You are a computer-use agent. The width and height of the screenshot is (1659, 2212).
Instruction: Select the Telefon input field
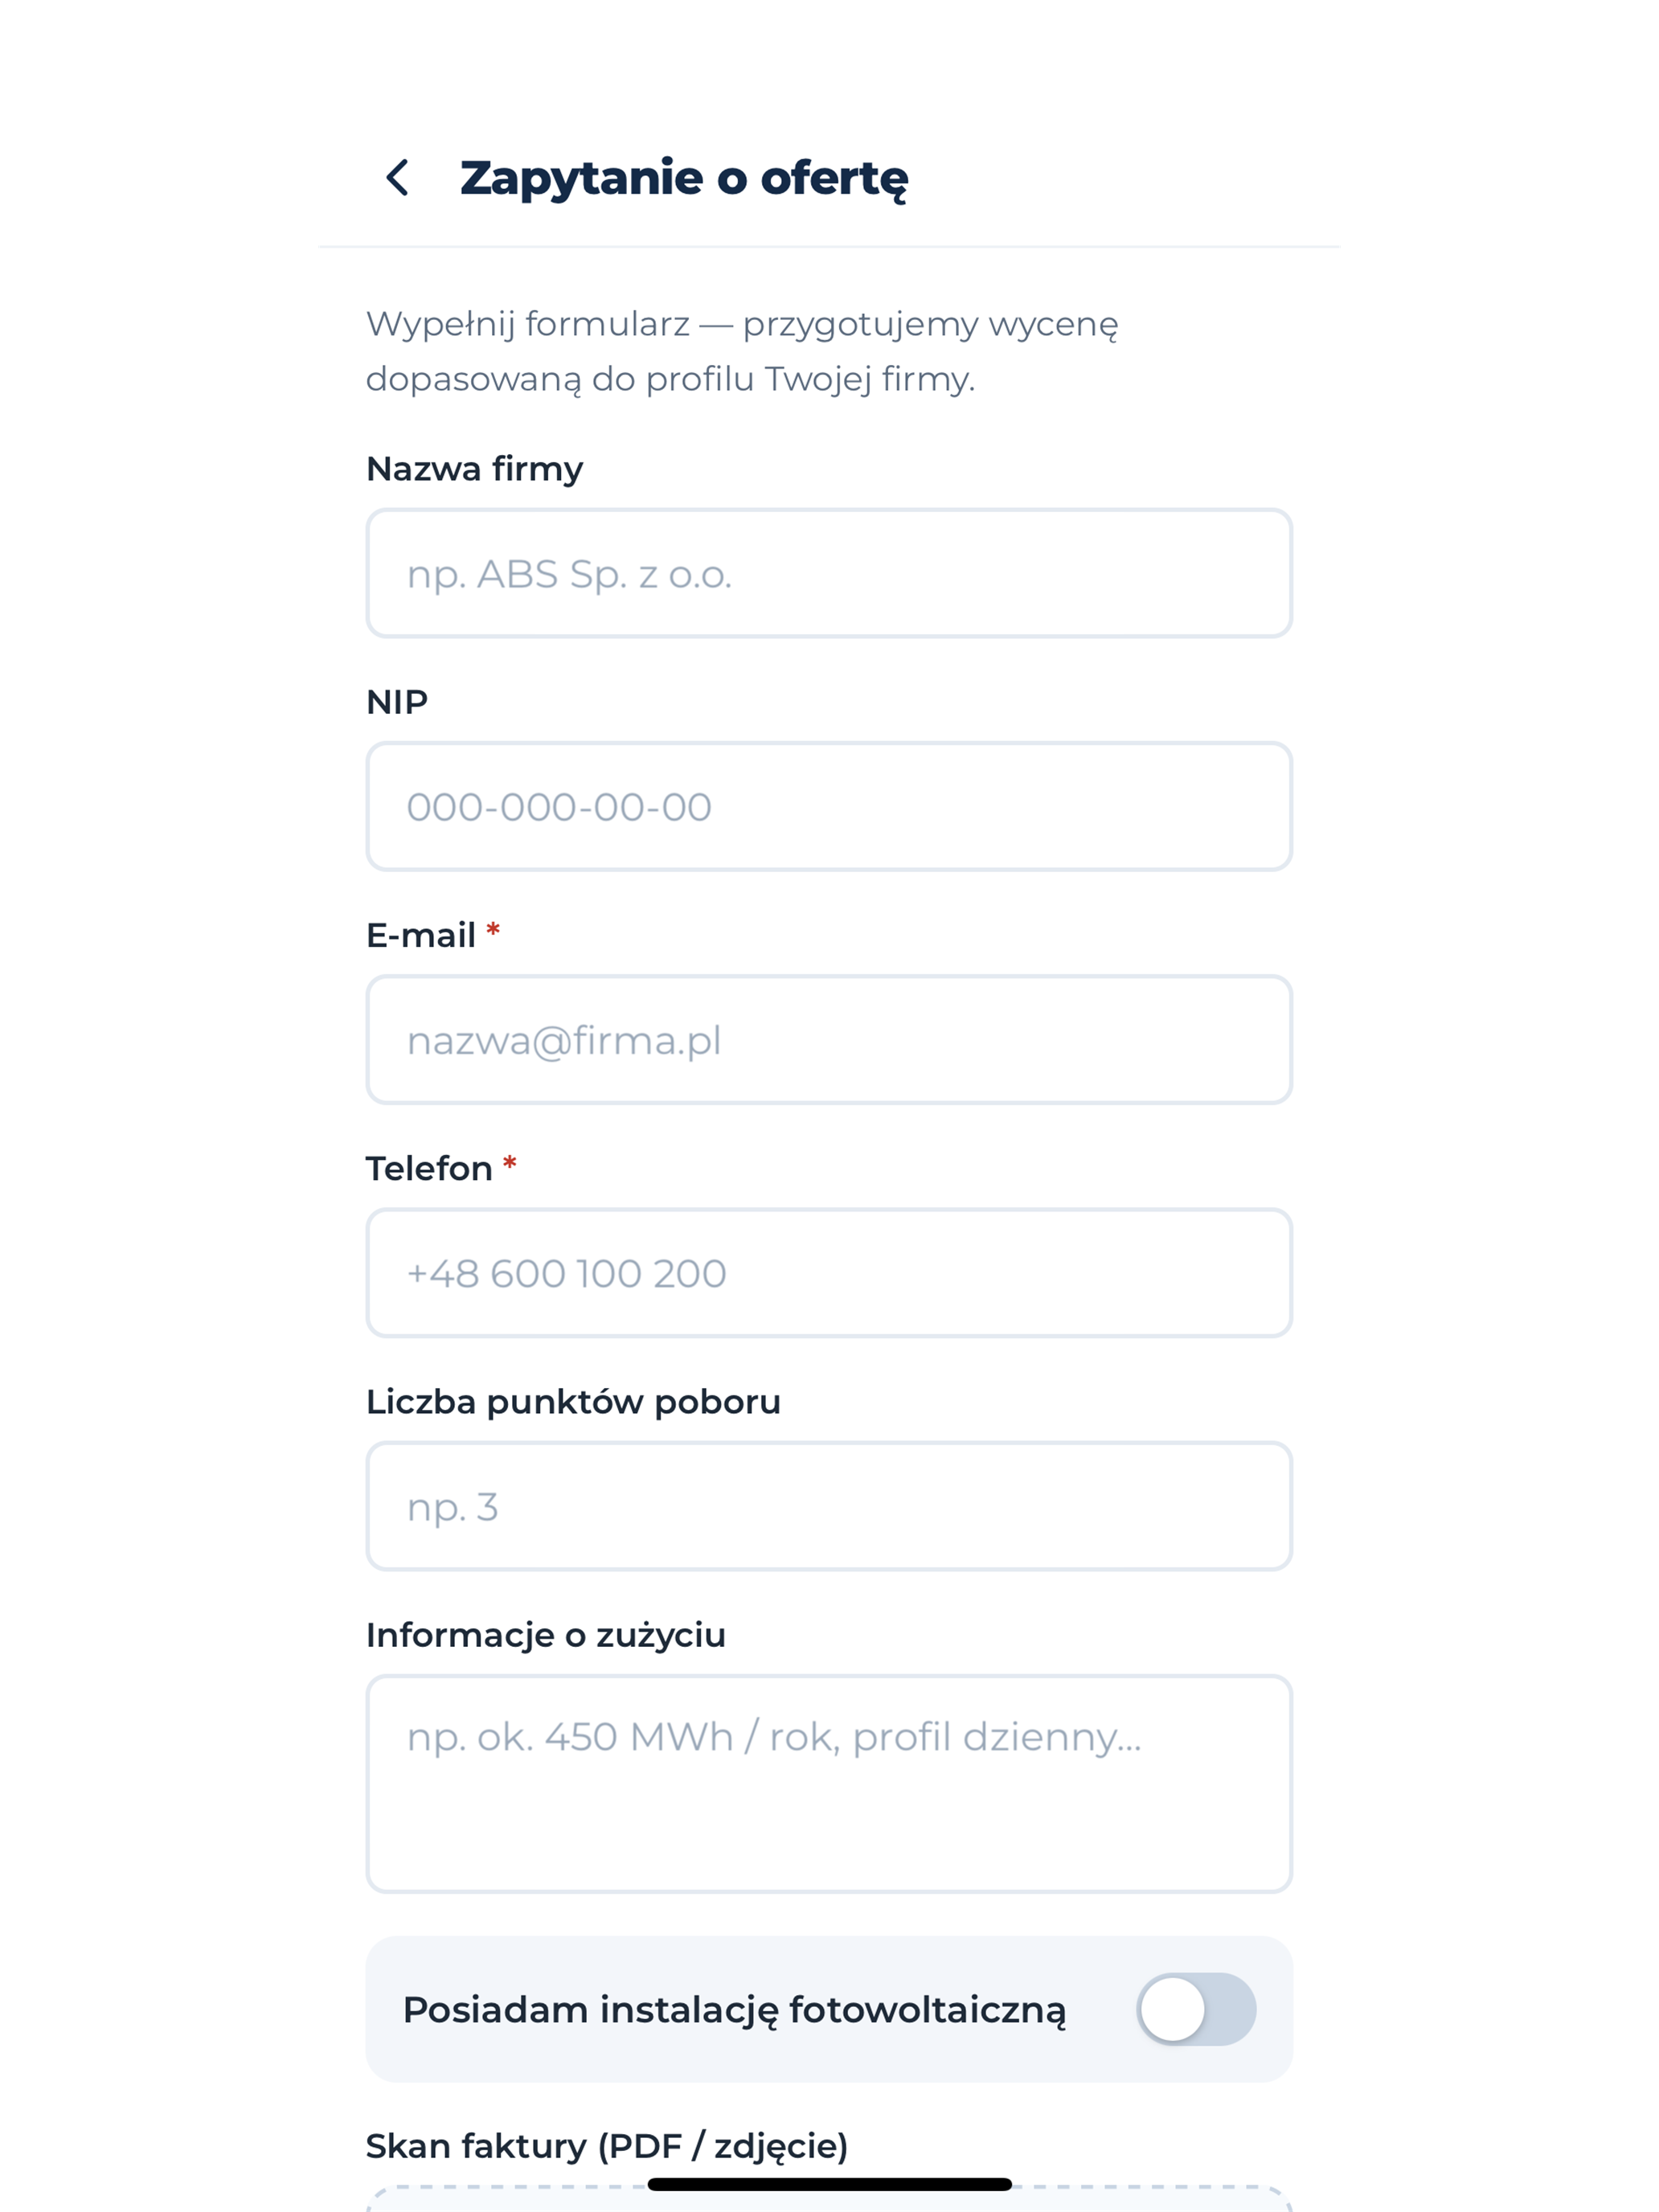click(x=829, y=1273)
